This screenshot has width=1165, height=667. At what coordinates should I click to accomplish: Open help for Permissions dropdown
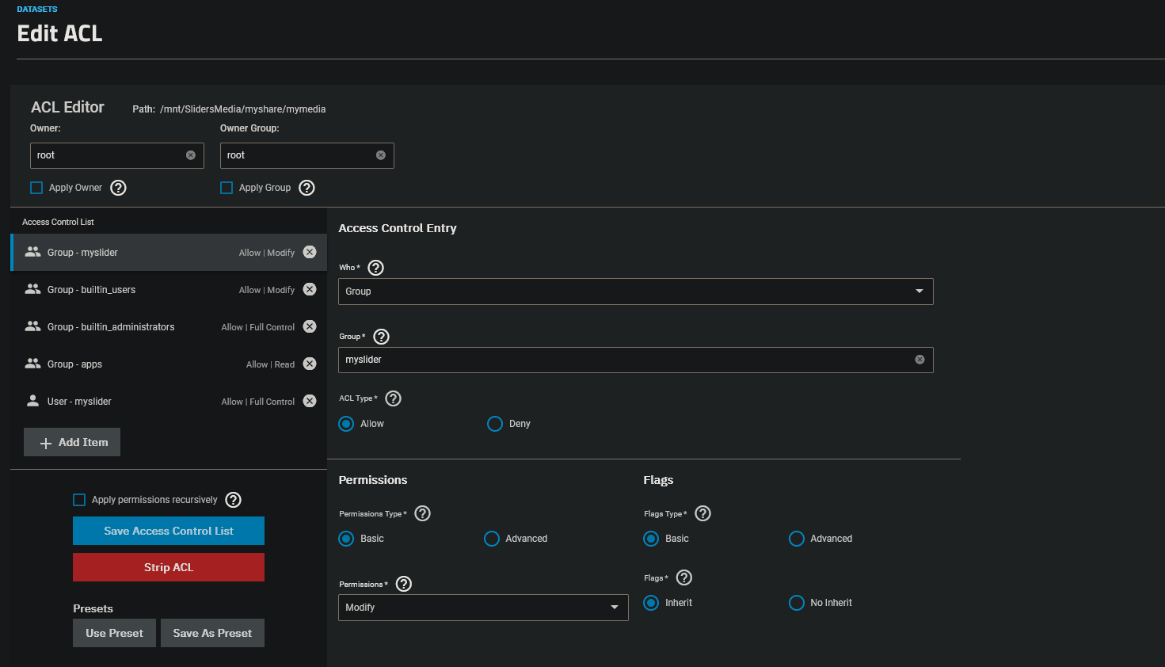click(404, 584)
